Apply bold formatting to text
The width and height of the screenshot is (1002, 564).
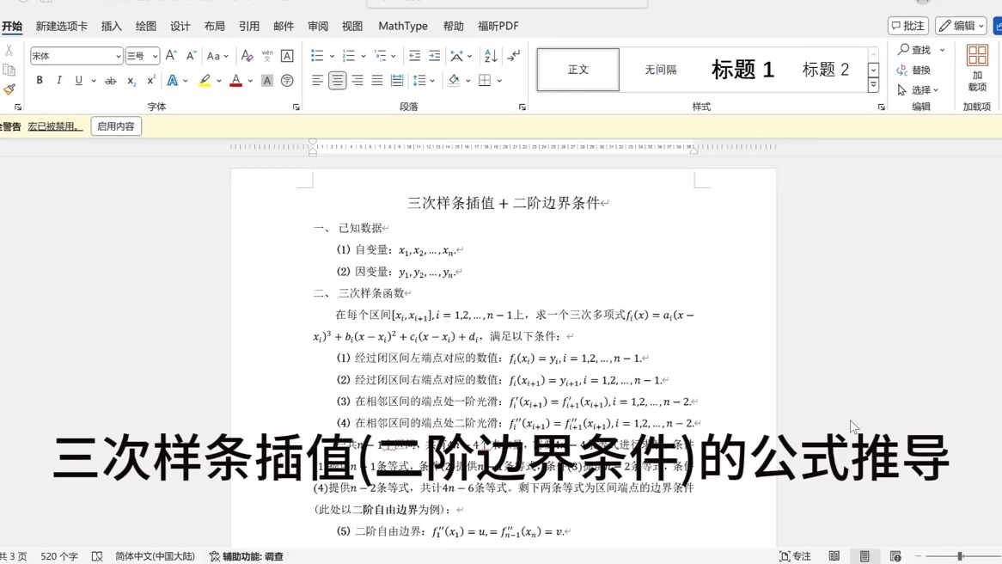click(x=40, y=80)
